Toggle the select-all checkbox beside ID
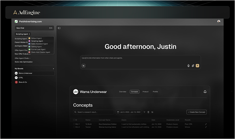This screenshot has height=139, width=235. click(74, 120)
